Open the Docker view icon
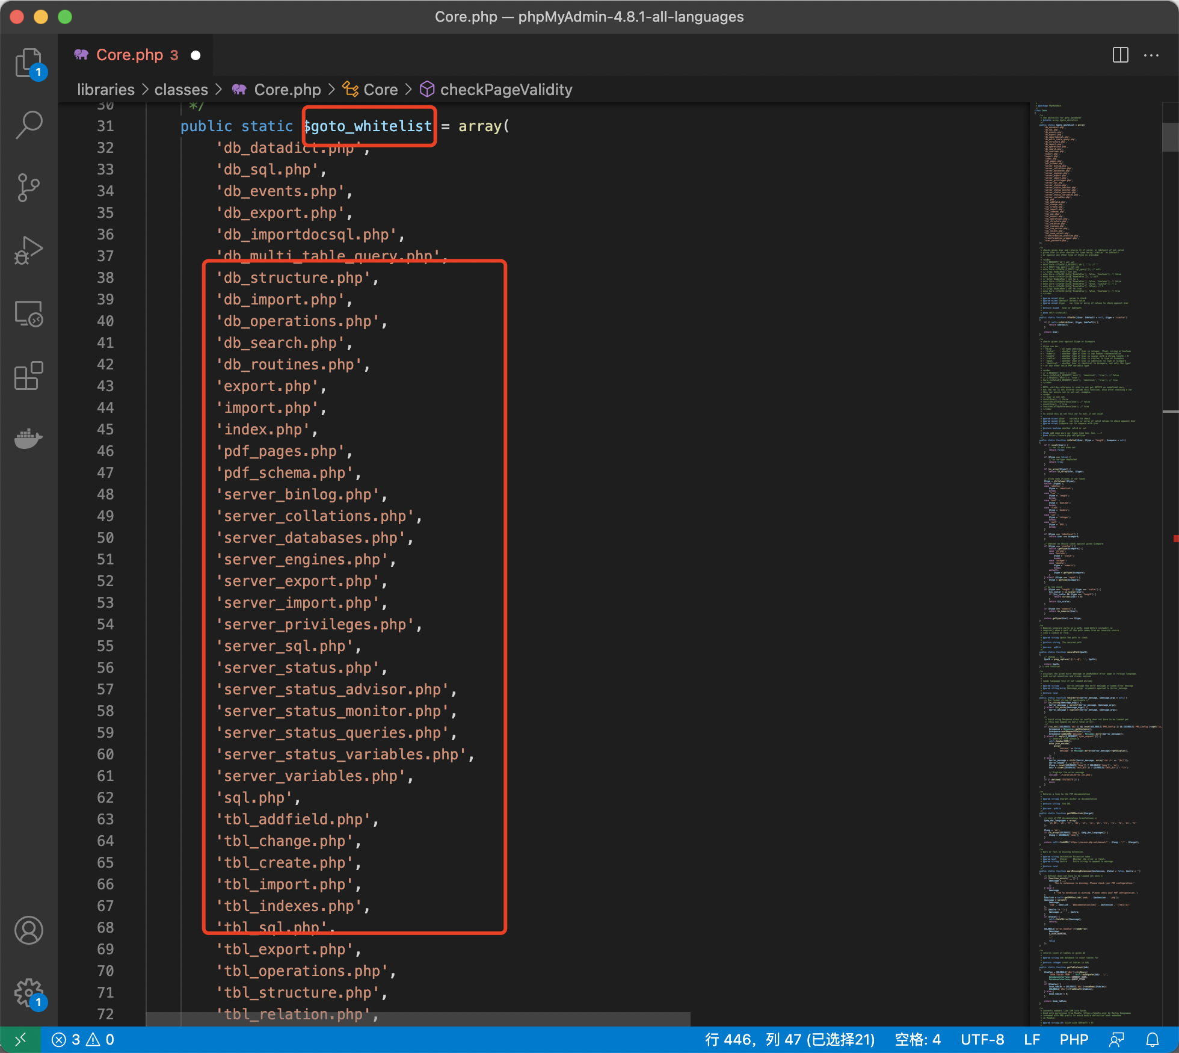The image size is (1179, 1053). pyautogui.click(x=28, y=439)
